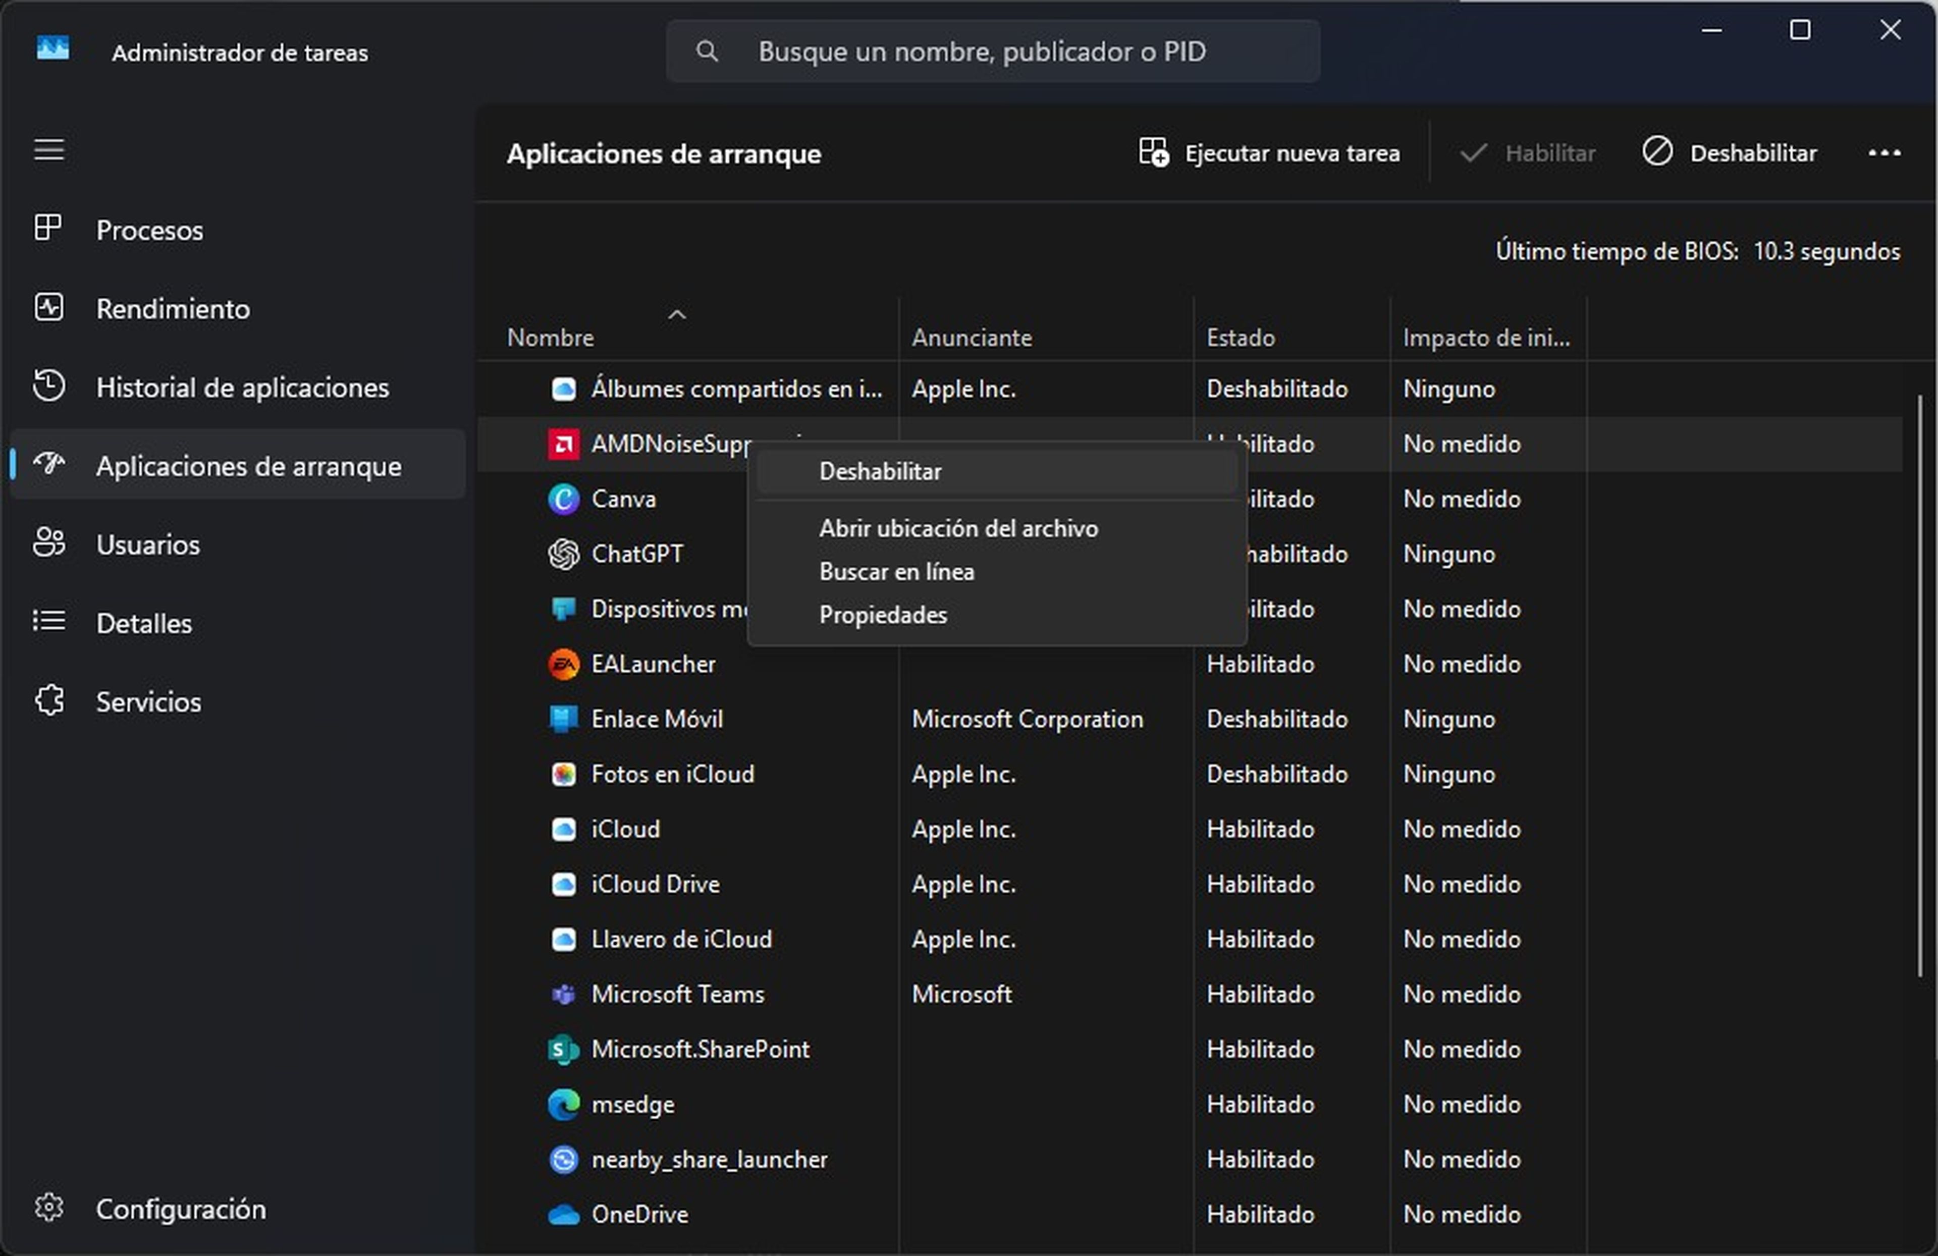Click the Rendimiento sidebar icon

coord(49,307)
